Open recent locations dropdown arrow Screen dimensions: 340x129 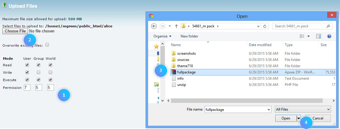point(170,26)
